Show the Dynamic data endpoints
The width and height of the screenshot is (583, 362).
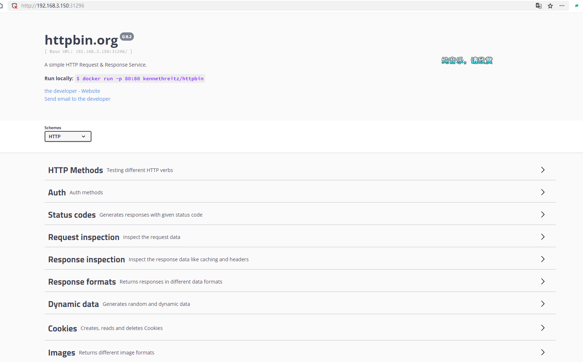coord(73,304)
